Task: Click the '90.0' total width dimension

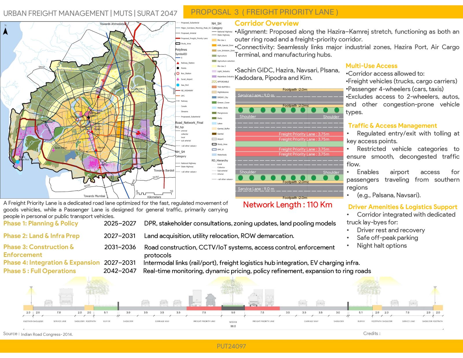Action: 233,326
